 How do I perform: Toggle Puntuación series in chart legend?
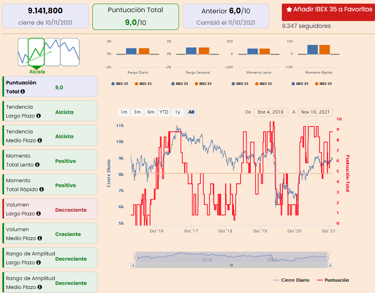332,280
